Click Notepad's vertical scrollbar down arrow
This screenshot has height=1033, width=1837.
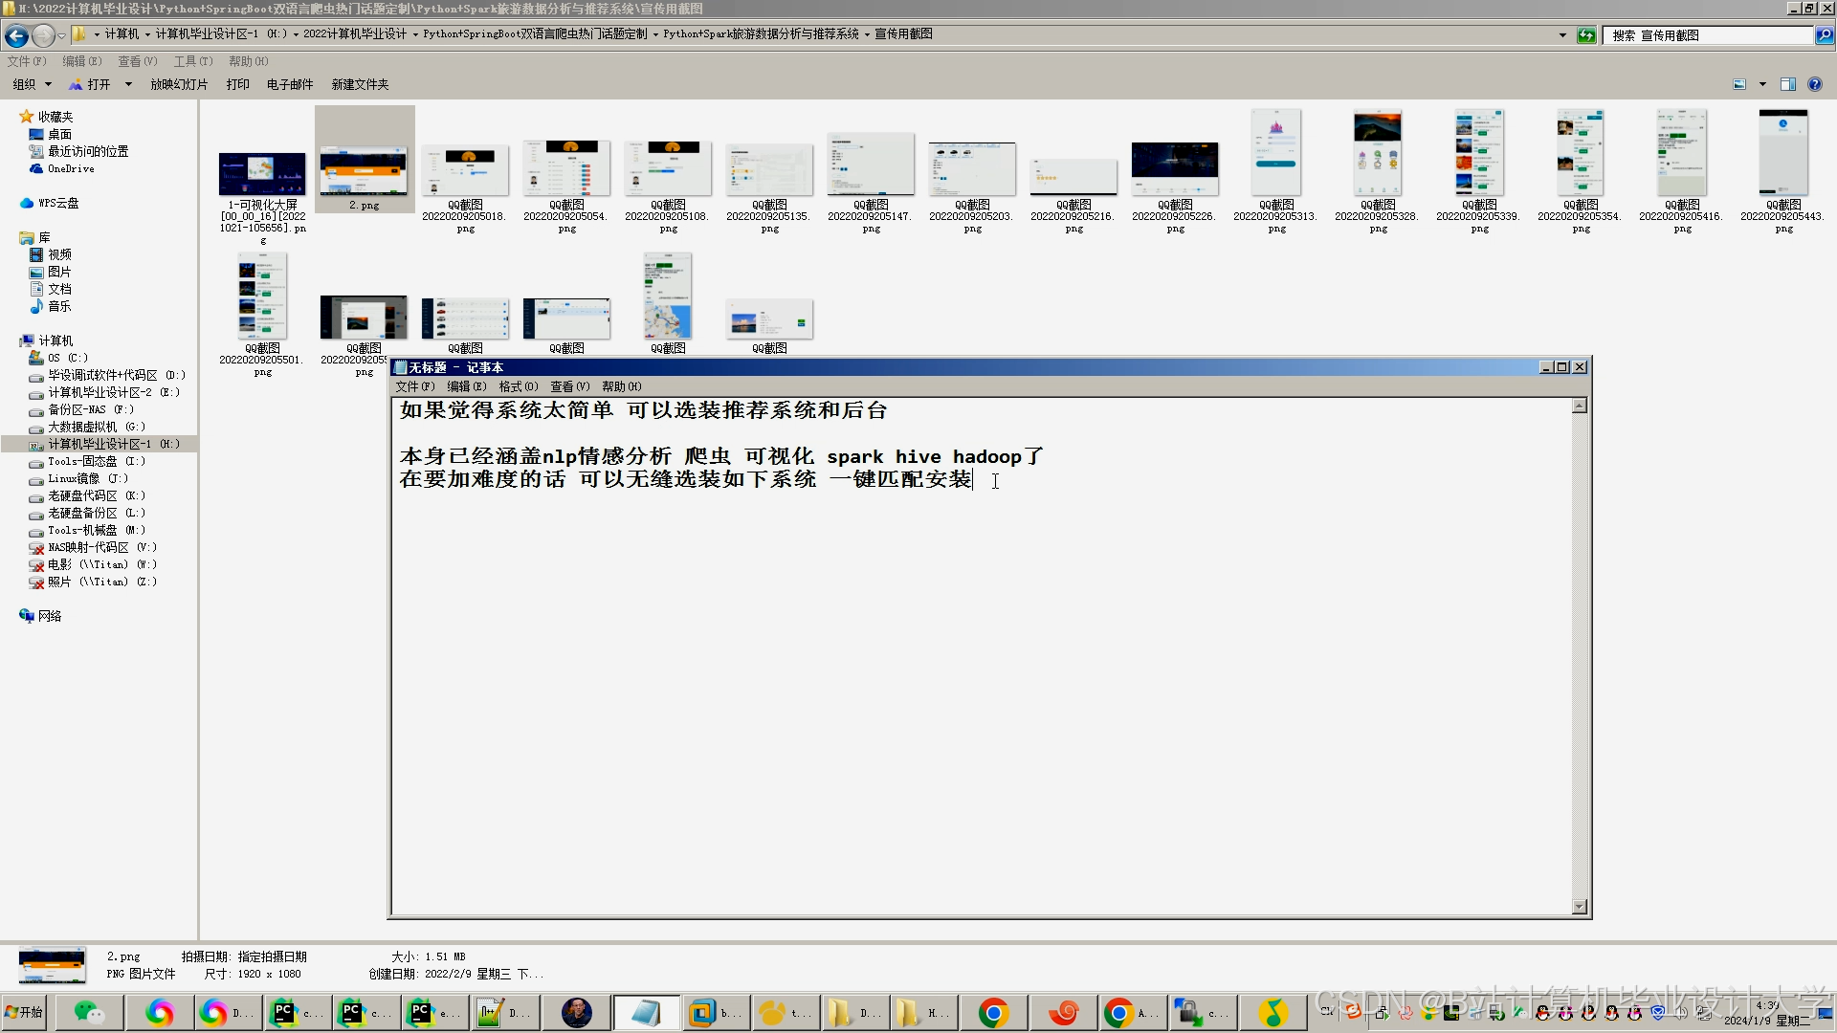pos(1580,906)
